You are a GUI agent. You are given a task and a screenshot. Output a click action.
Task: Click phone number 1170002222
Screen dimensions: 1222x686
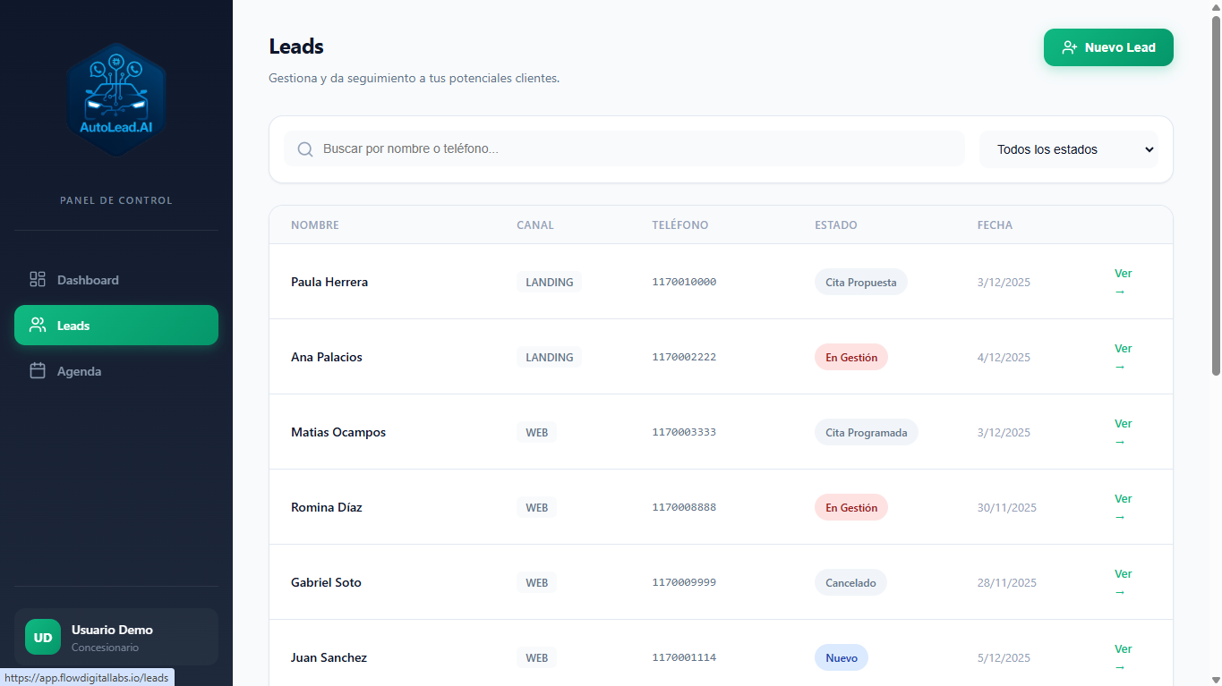pyautogui.click(x=684, y=357)
